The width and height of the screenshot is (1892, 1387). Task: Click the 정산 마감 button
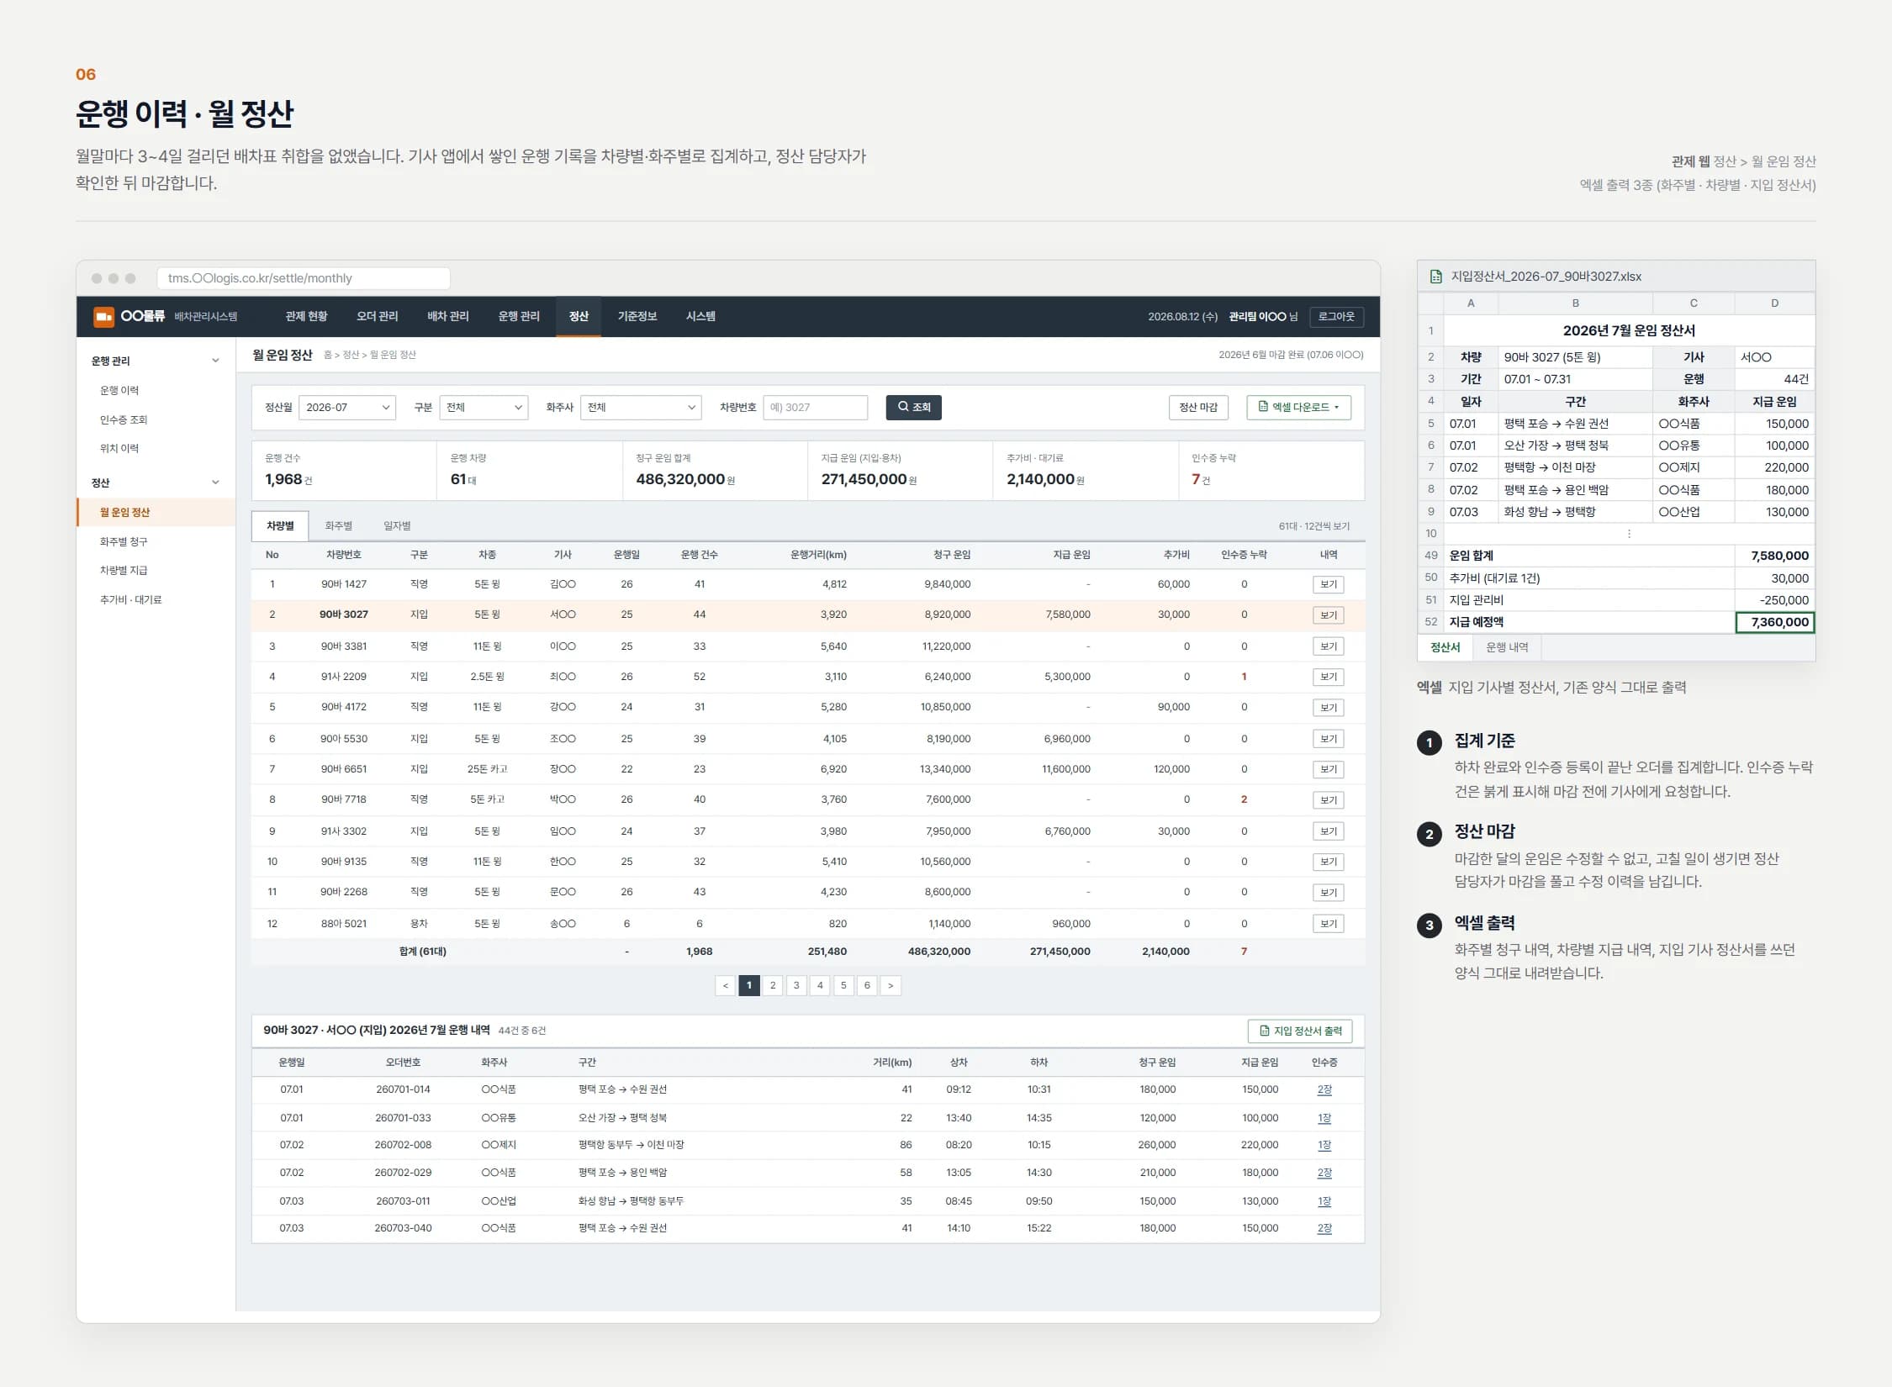pyautogui.click(x=1198, y=408)
